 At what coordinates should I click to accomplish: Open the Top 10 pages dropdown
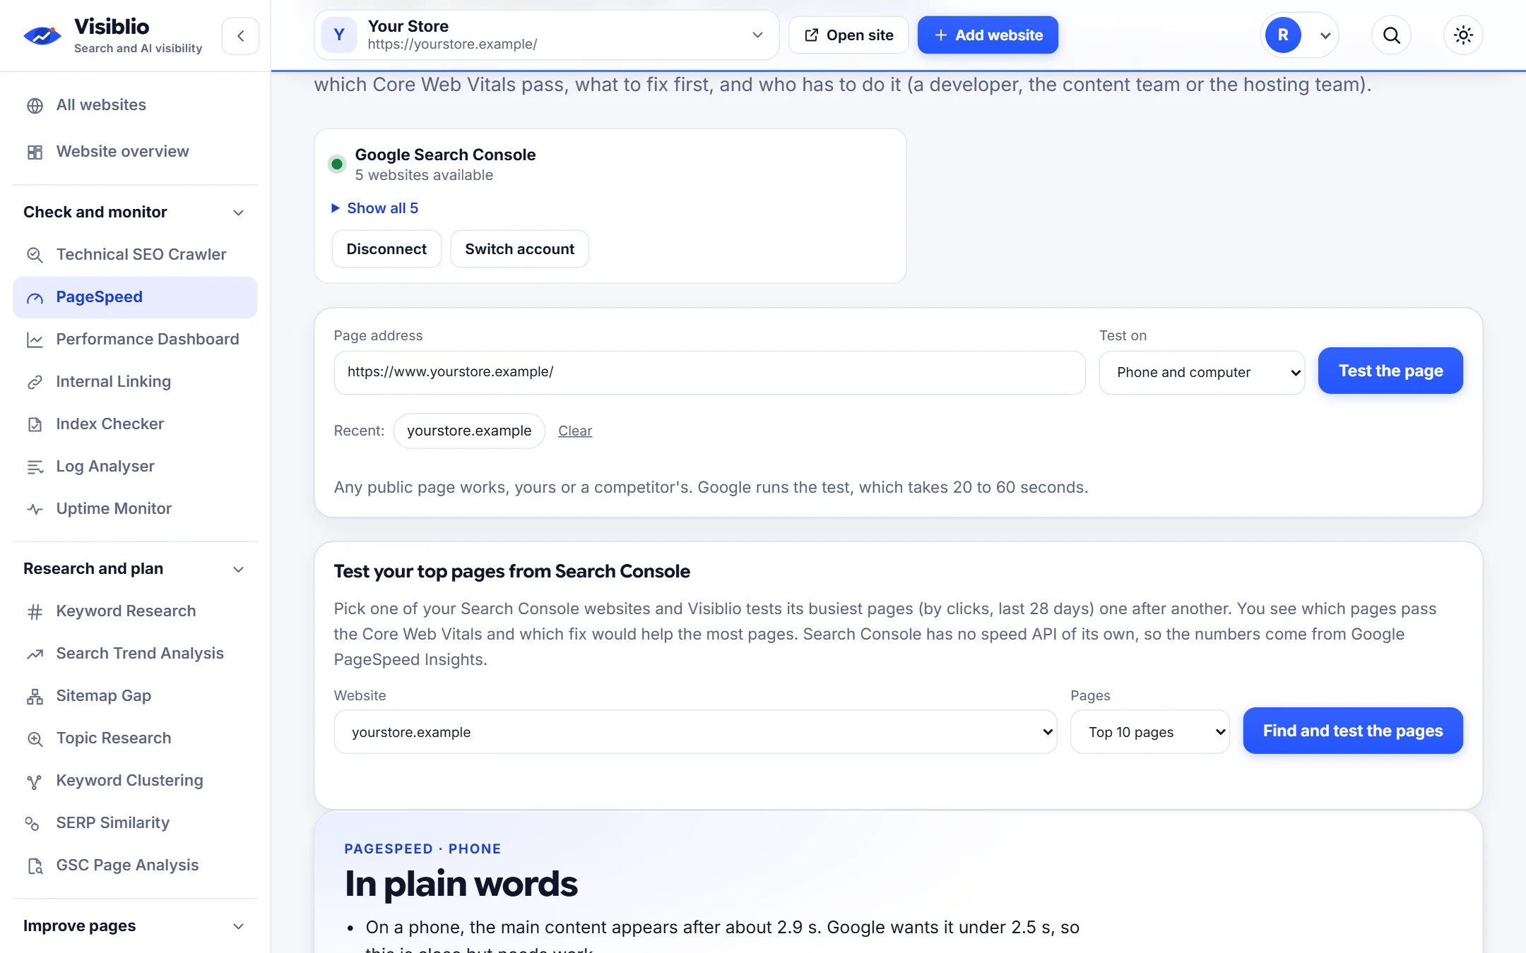click(x=1149, y=732)
